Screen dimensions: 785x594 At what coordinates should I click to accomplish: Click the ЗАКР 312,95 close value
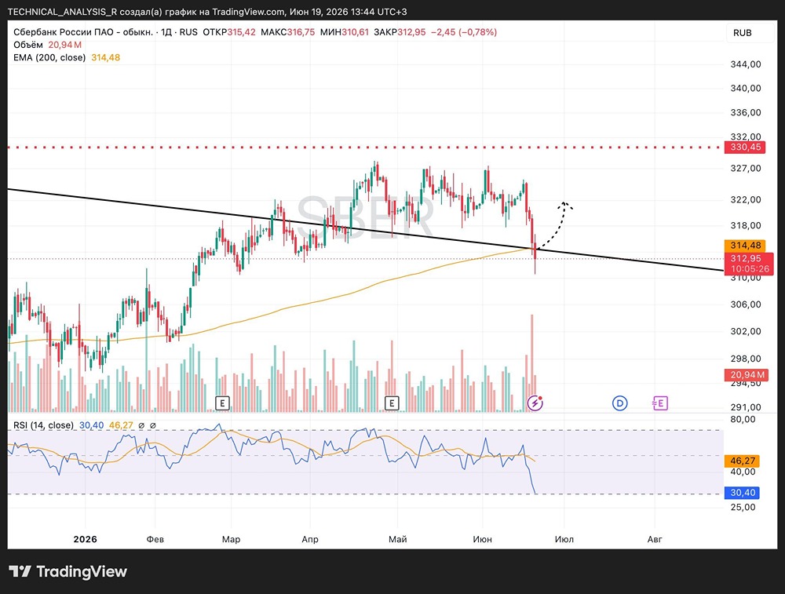point(400,32)
